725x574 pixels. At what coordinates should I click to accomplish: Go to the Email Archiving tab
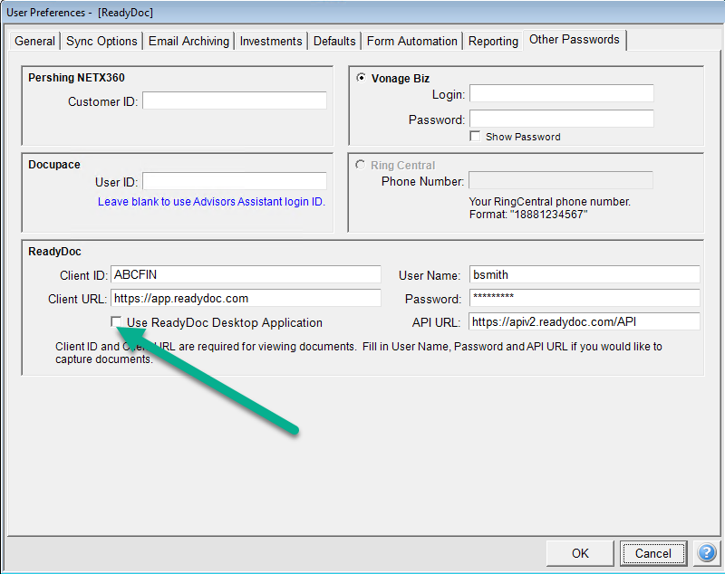pos(188,41)
